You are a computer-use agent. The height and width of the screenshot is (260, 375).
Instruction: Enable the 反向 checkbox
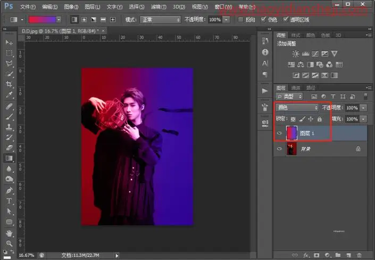240,19
